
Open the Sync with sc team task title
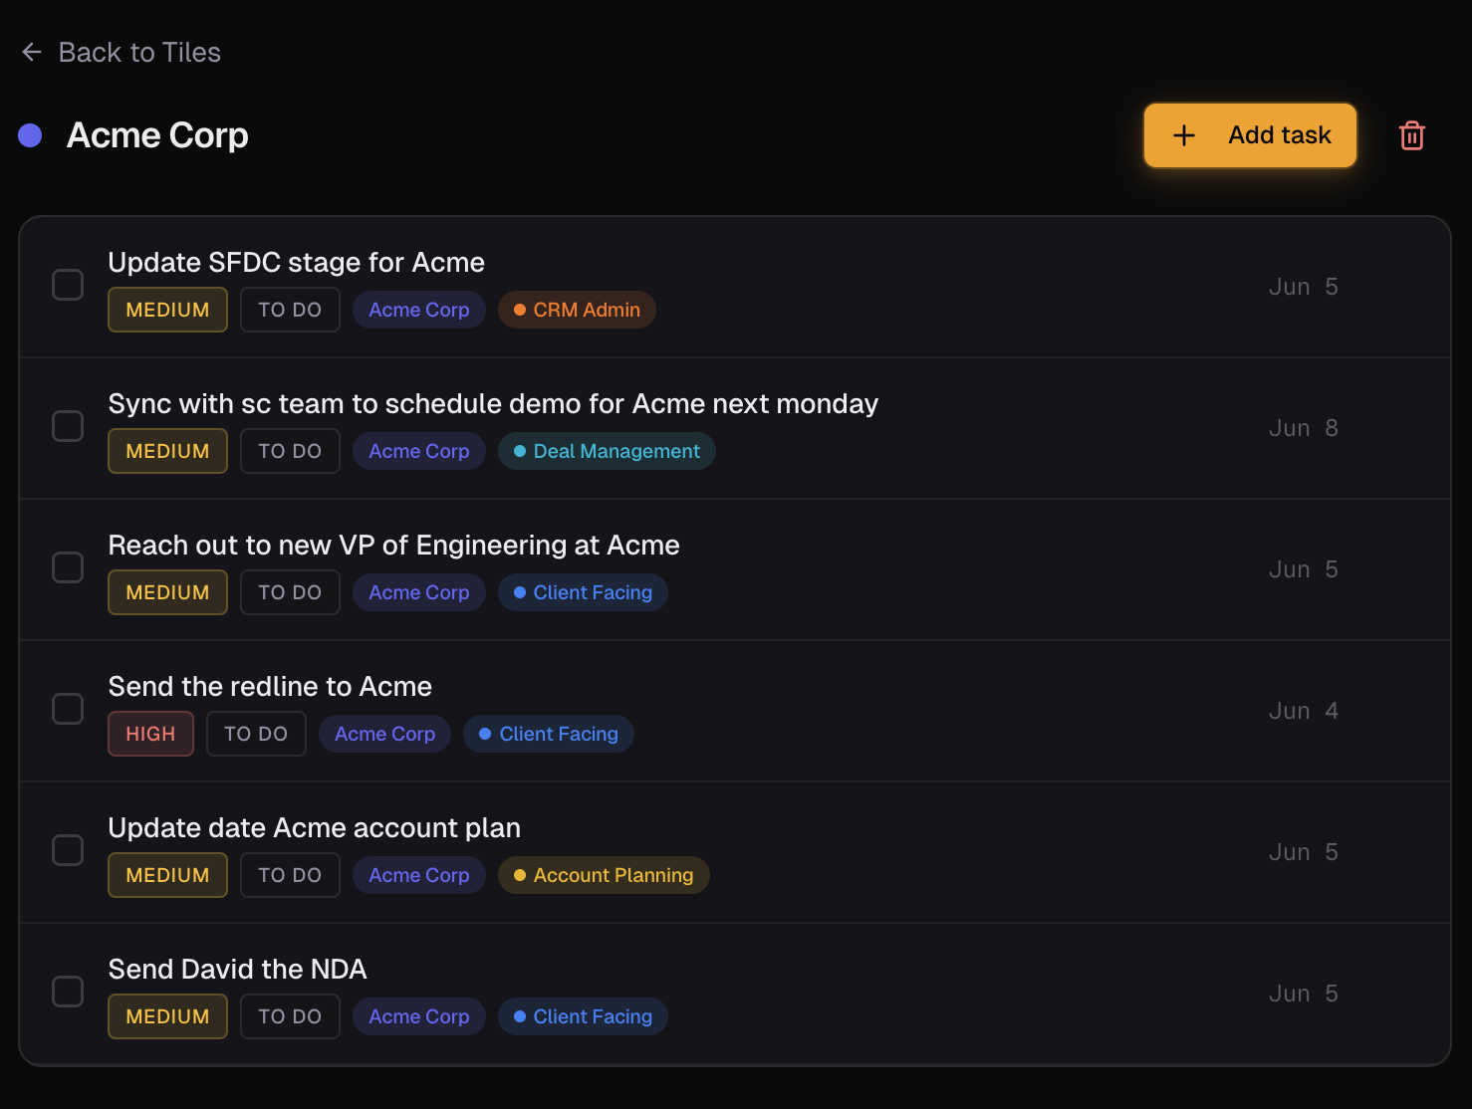(x=493, y=403)
